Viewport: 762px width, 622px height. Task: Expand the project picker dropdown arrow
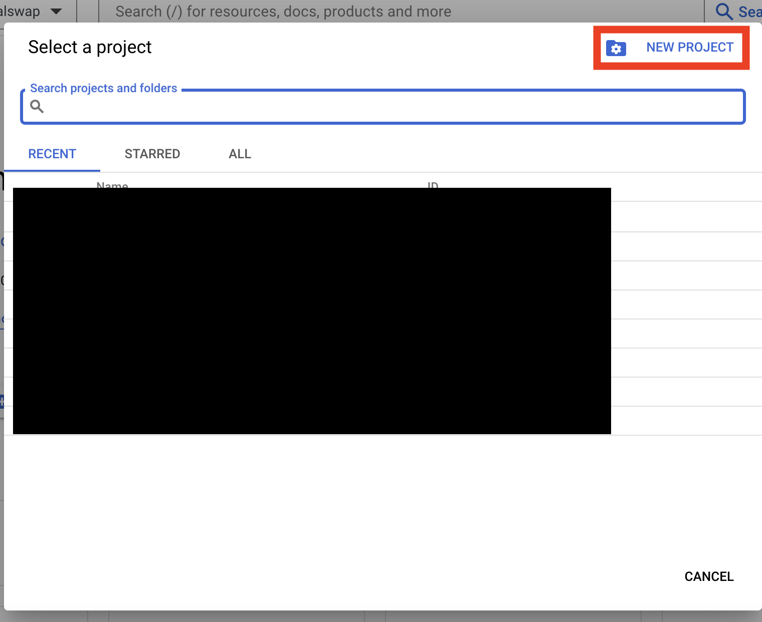pos(57,11)
